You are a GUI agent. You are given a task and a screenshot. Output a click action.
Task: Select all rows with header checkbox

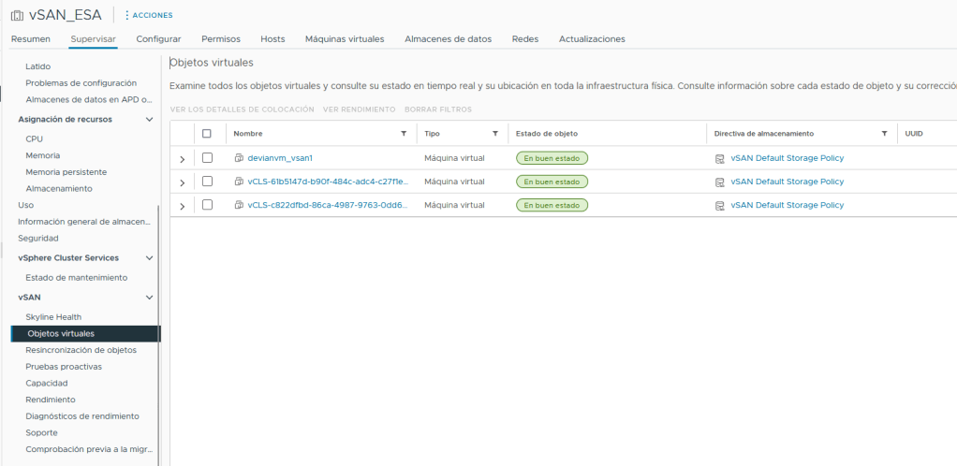tap(207, 134)
